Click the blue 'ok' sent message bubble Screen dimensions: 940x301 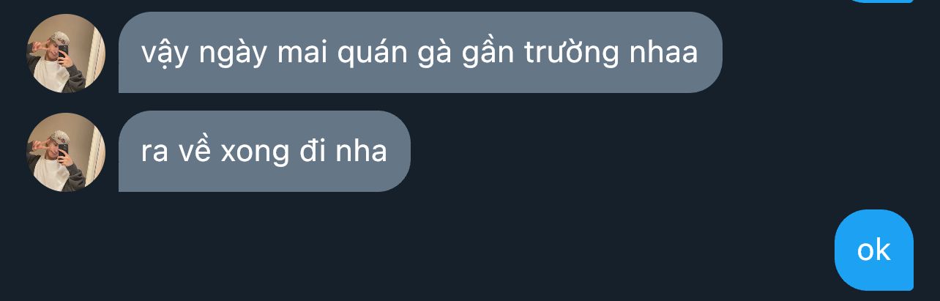[874, 250]
